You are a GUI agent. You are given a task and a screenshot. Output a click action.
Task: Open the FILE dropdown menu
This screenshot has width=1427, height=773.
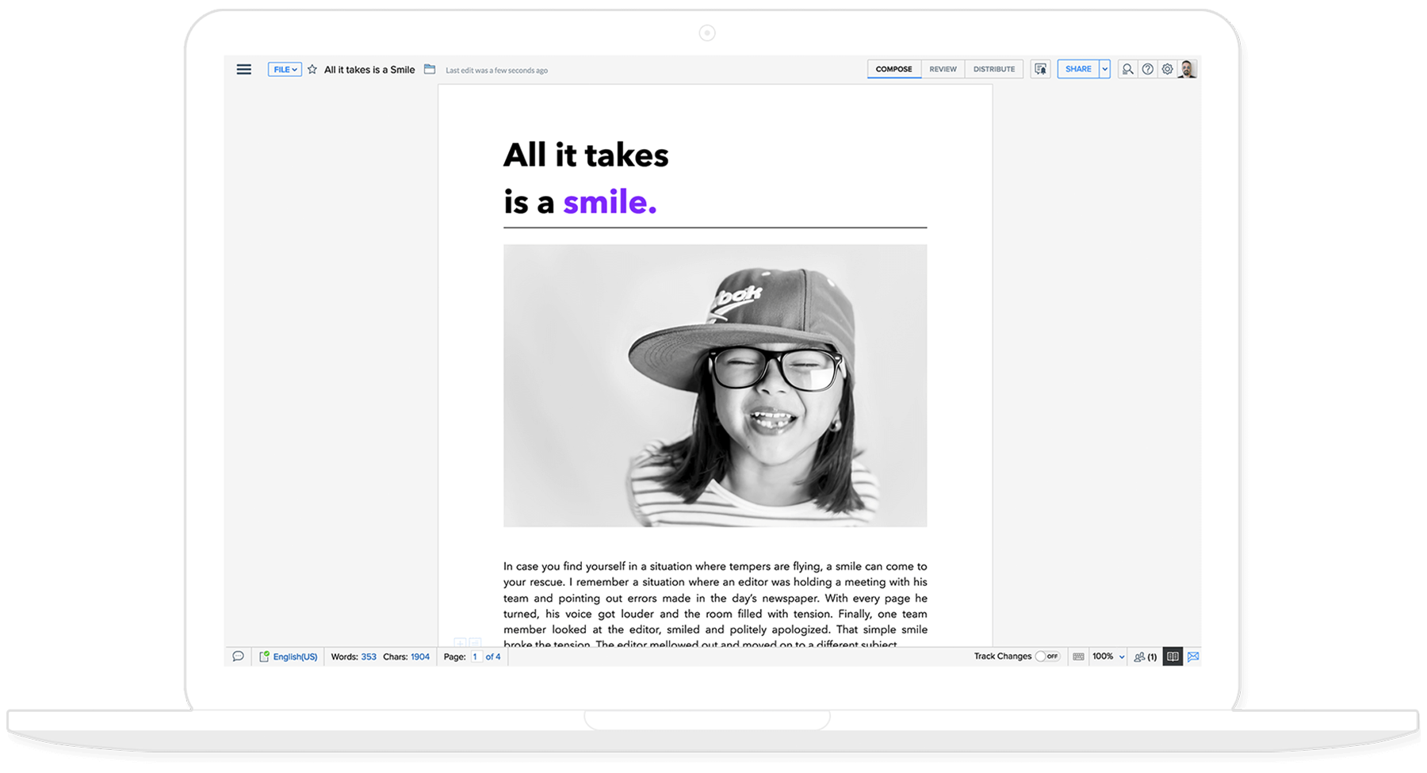click(285, 70)
